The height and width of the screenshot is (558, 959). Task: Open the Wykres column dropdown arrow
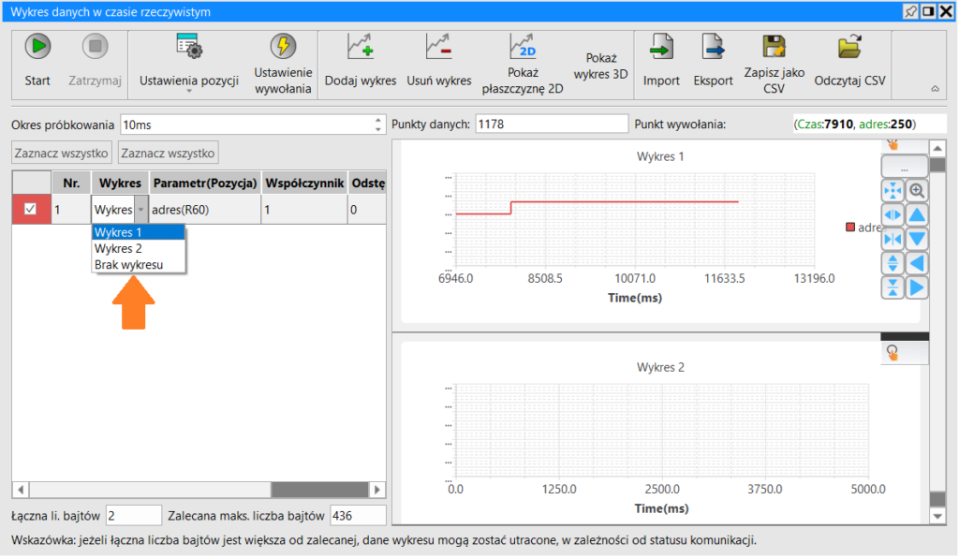tap(140, 210)
